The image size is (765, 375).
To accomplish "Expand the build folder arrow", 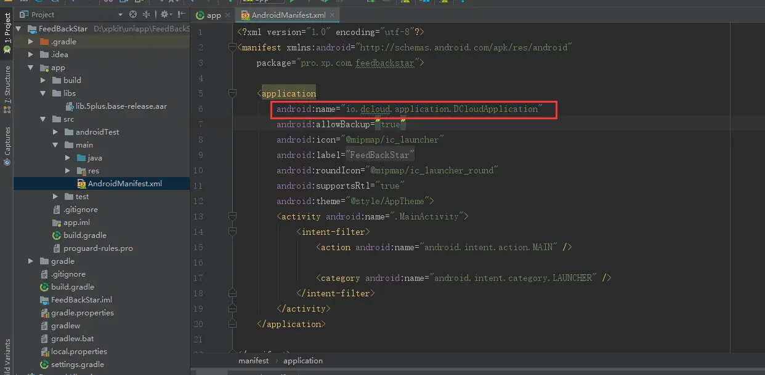I will pos(43,81).
